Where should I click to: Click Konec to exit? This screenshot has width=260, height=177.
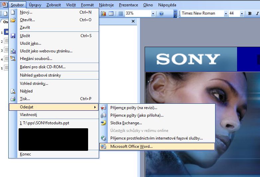tap(54, 154)
